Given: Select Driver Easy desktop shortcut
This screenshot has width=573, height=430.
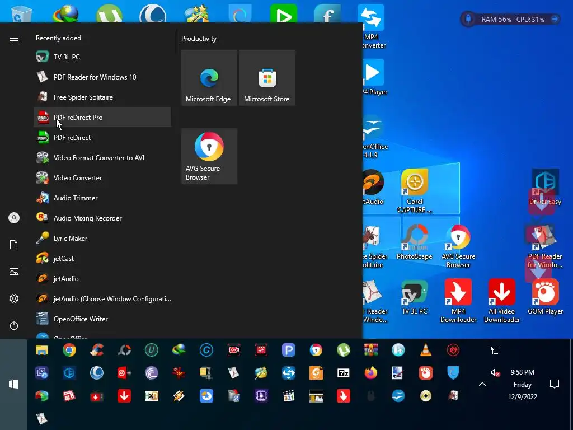Looking at the screenshot, I should click(545, 187).
